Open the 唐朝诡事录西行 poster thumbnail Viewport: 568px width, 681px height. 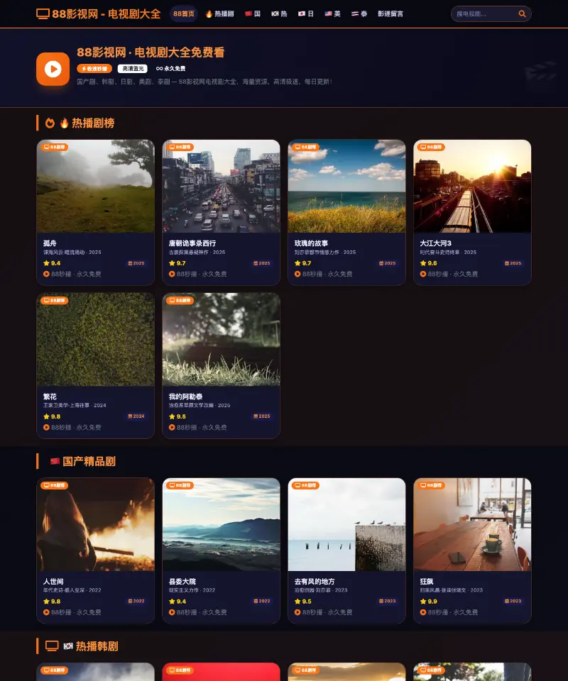click(x=222, y=187)
